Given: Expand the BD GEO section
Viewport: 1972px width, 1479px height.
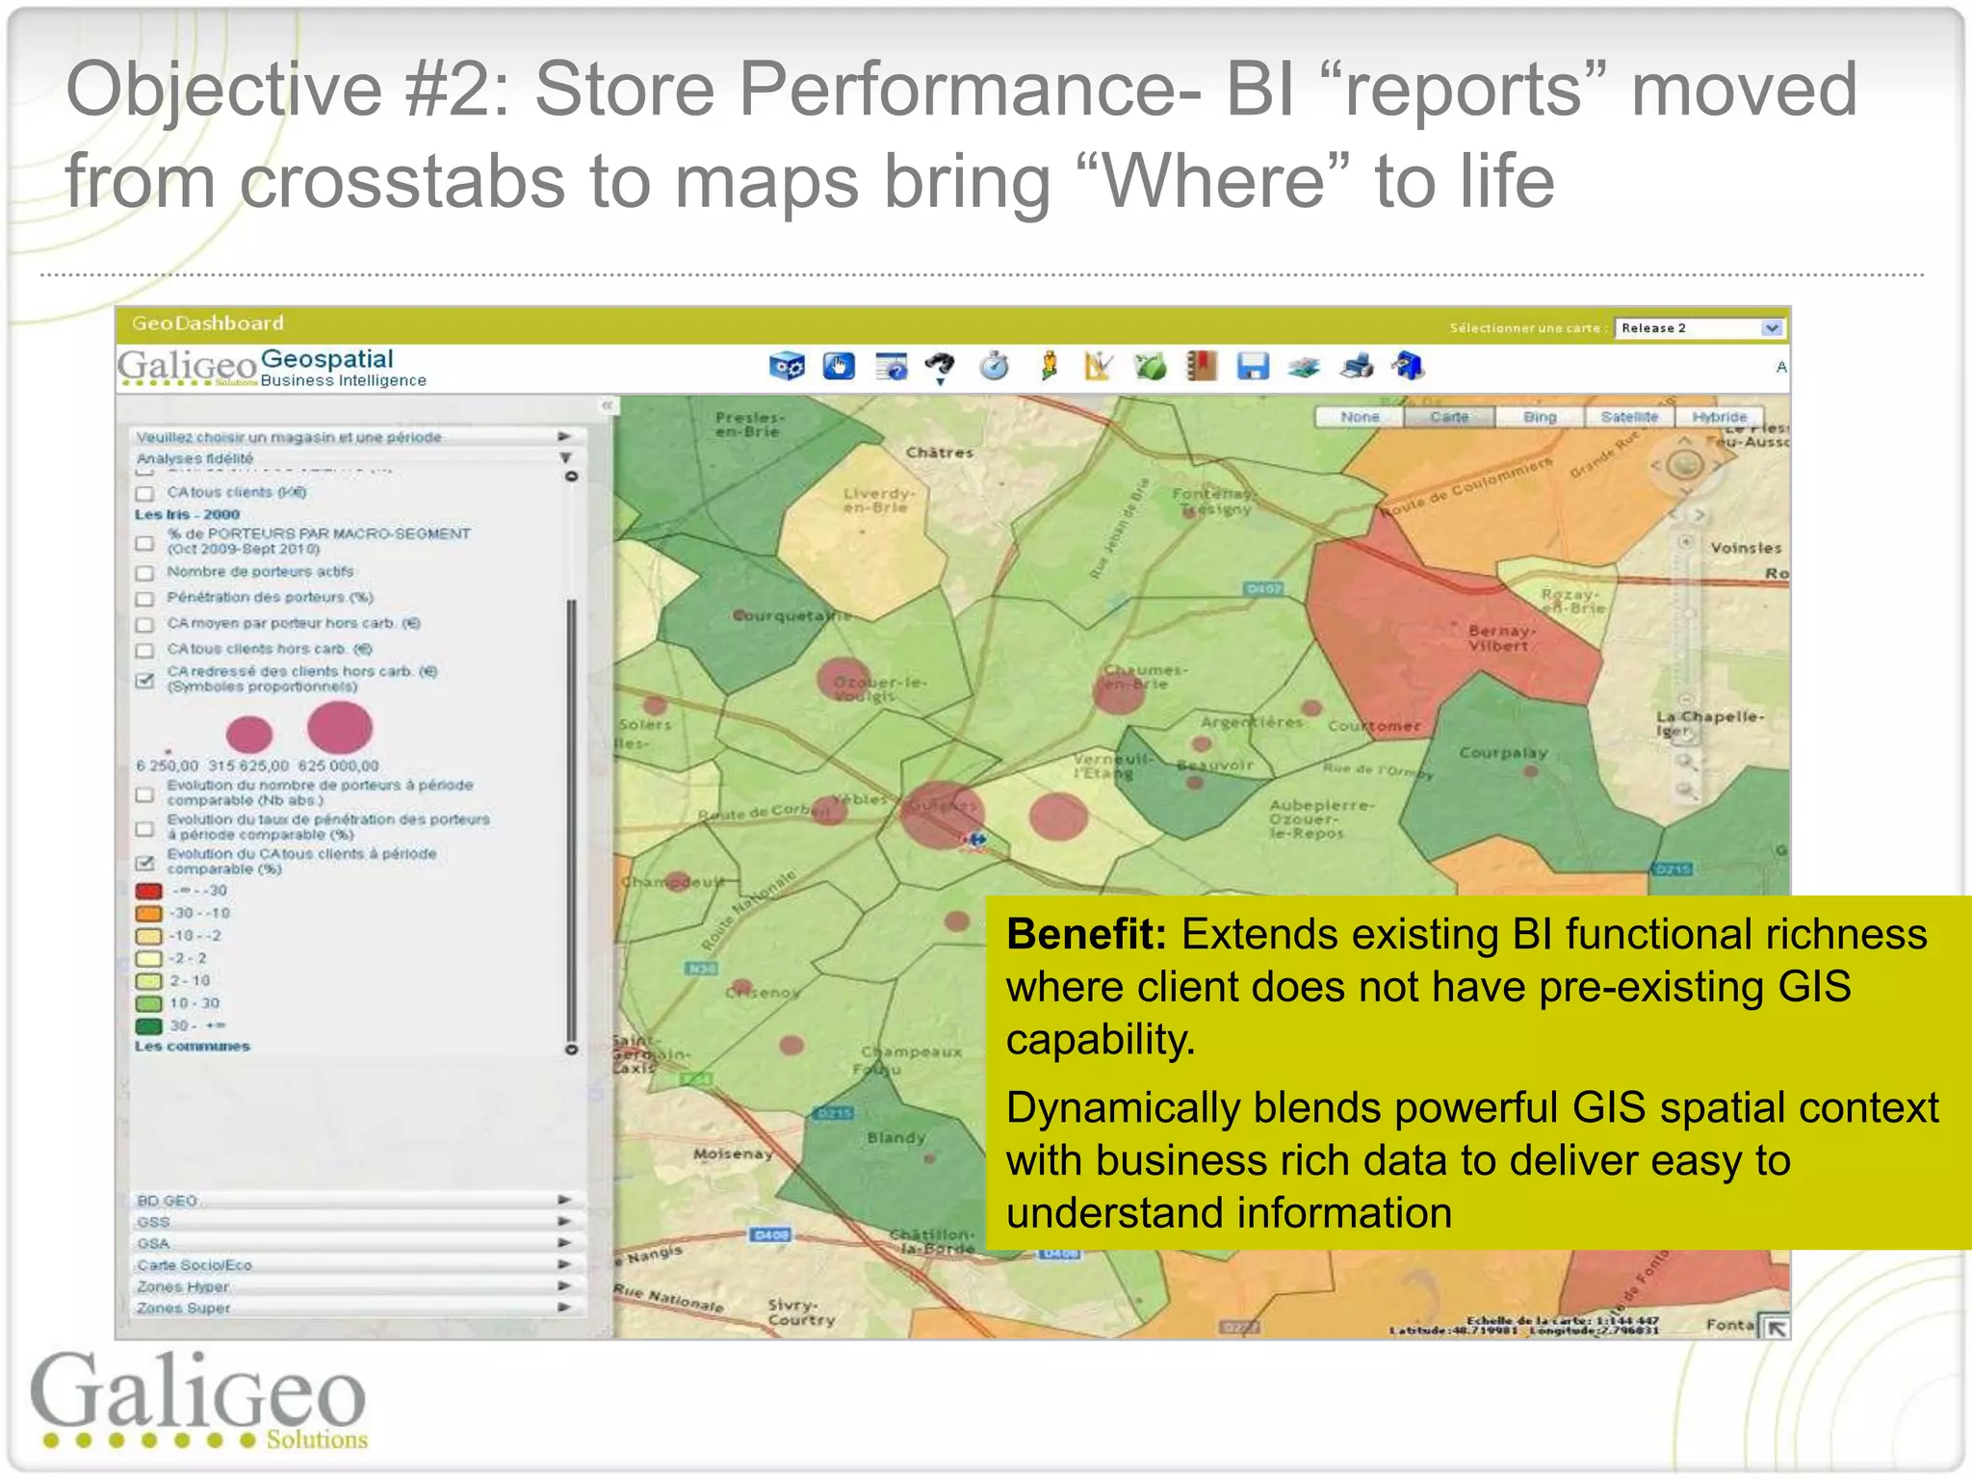Looking at the screenshot, I should click(357, 1201).
